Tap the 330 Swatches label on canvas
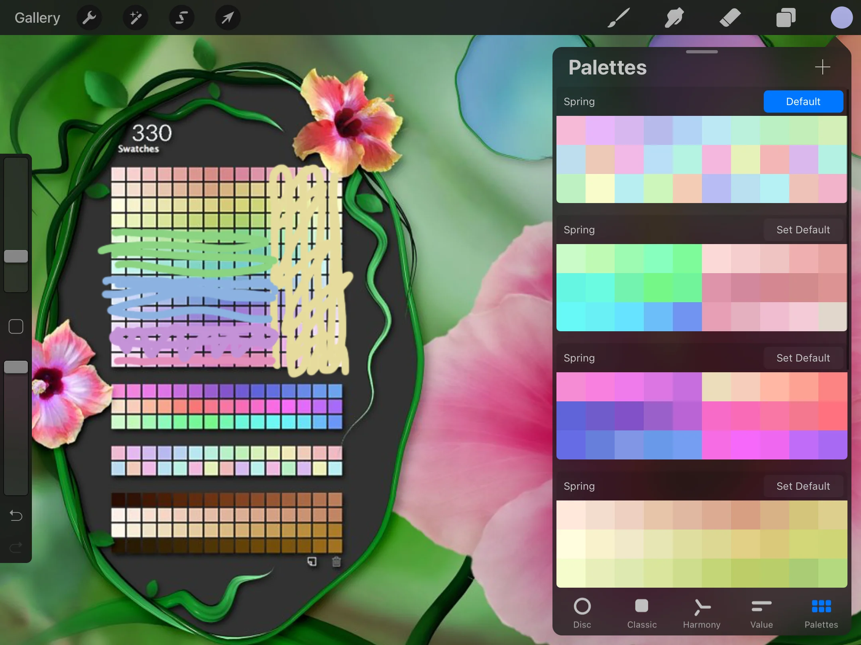 point(145,138)
